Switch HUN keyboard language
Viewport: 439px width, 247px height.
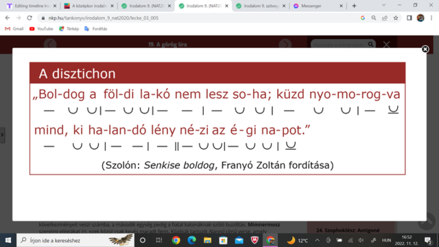[x=386, y=240]
